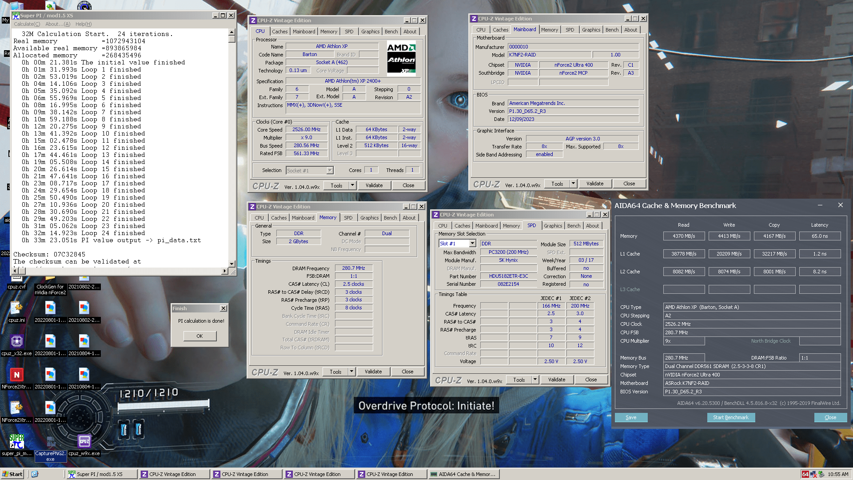The height and width of the screenshot is (480, 853).
Task: Minimize the AIDA64 benchmark window
Action: pos(820,205)
